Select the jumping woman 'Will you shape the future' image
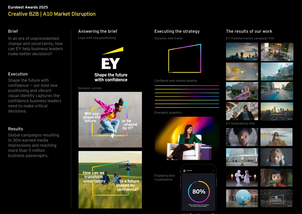Viewport: 302px width, 214px height. tap(110, 119)
